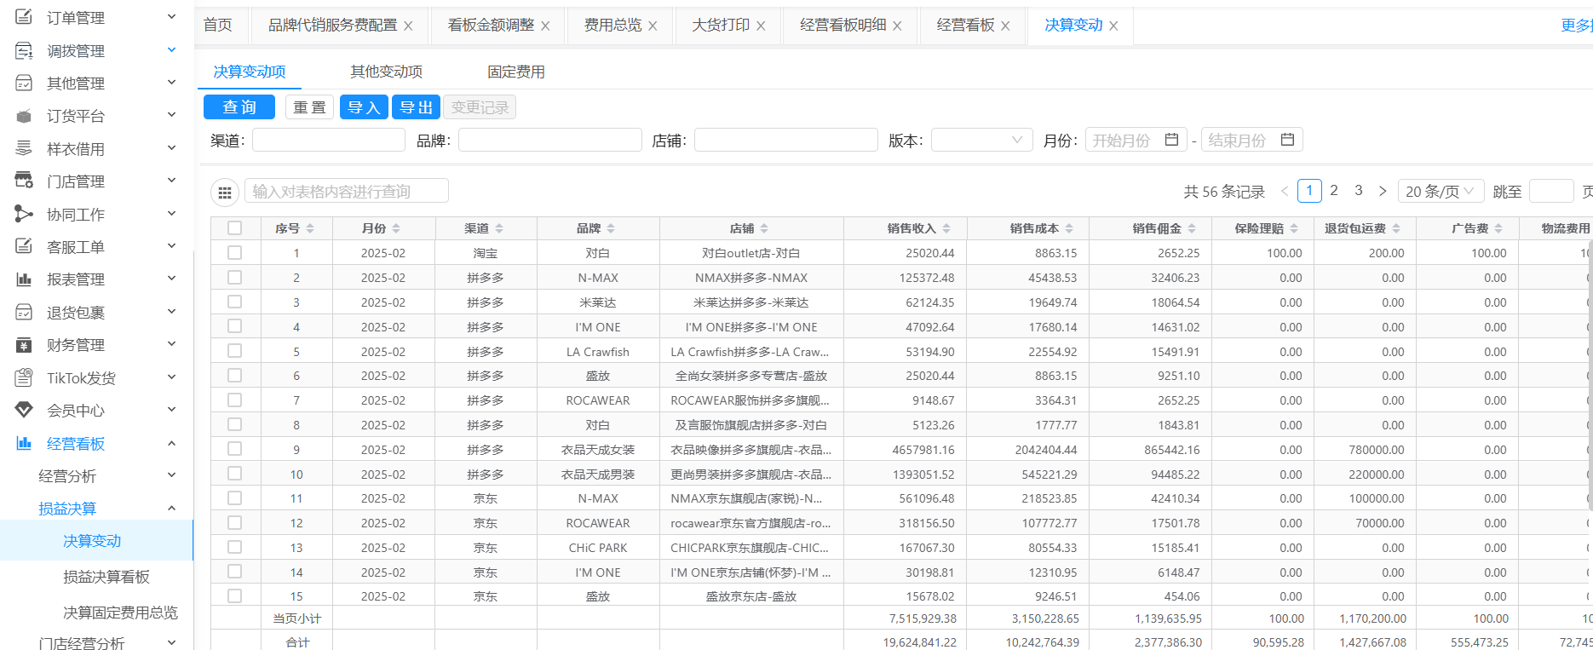Close the 经营看板明细 tab
This screenshot has width=1593, height=650.
coord(897,26)
